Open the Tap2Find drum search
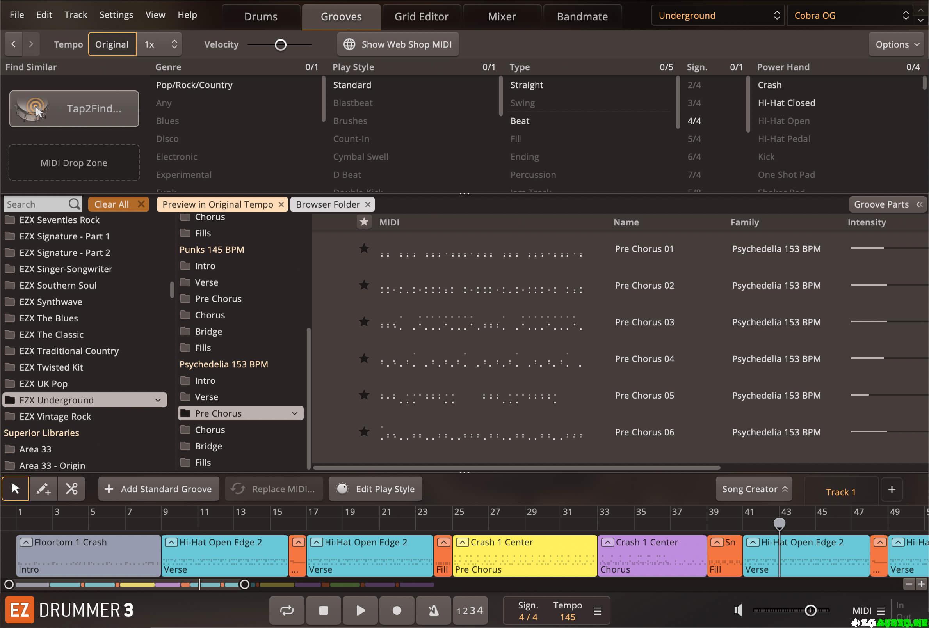 click(74, 109)
